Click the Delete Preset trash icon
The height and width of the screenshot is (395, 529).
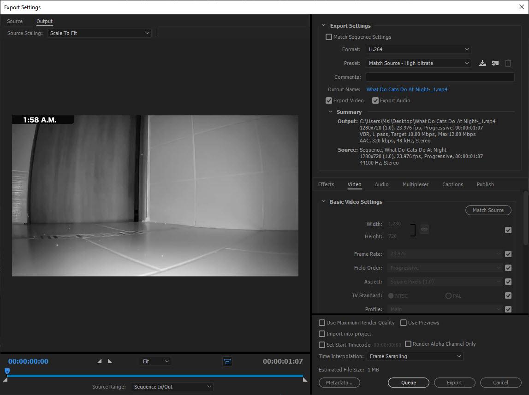(508, 63)
